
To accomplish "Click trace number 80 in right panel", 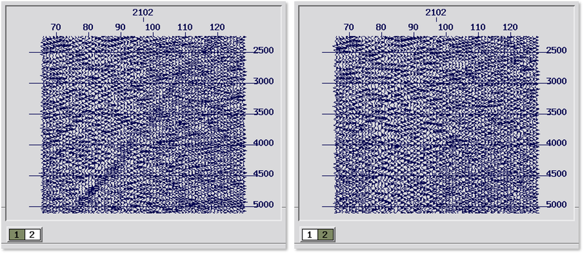I will tap(381, 27).
